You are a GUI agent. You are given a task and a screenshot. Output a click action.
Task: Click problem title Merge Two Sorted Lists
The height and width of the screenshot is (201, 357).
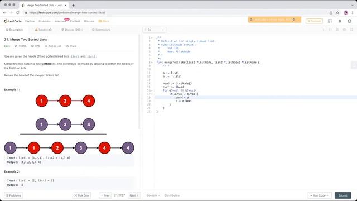(x=26, y=40)
